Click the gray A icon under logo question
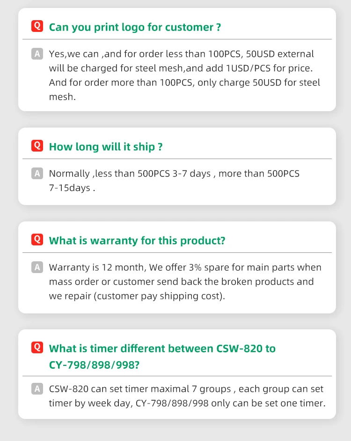Image resolution: width=351 pixels, height=441 pixels. click(37, 54)
